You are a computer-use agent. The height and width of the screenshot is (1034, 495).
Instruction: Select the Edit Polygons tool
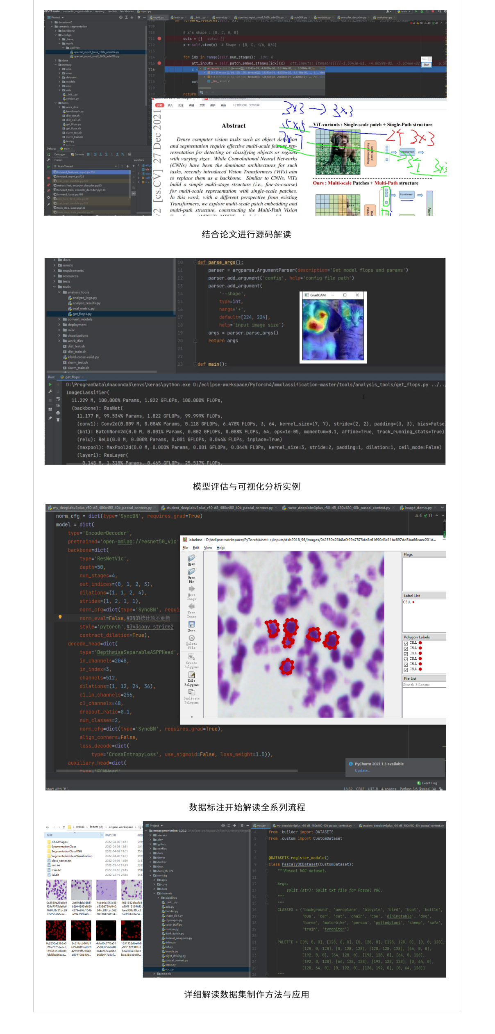(191, 675)
